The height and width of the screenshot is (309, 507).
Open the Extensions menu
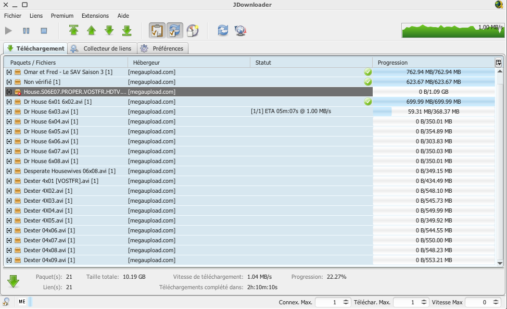click(95, 16)
